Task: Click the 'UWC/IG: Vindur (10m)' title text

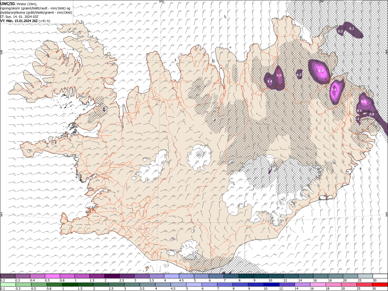Action: (18, 4)
